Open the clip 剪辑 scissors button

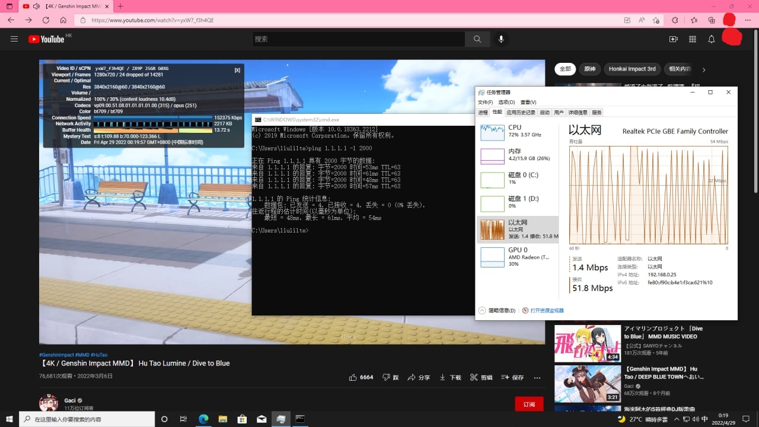click(481, 377)
